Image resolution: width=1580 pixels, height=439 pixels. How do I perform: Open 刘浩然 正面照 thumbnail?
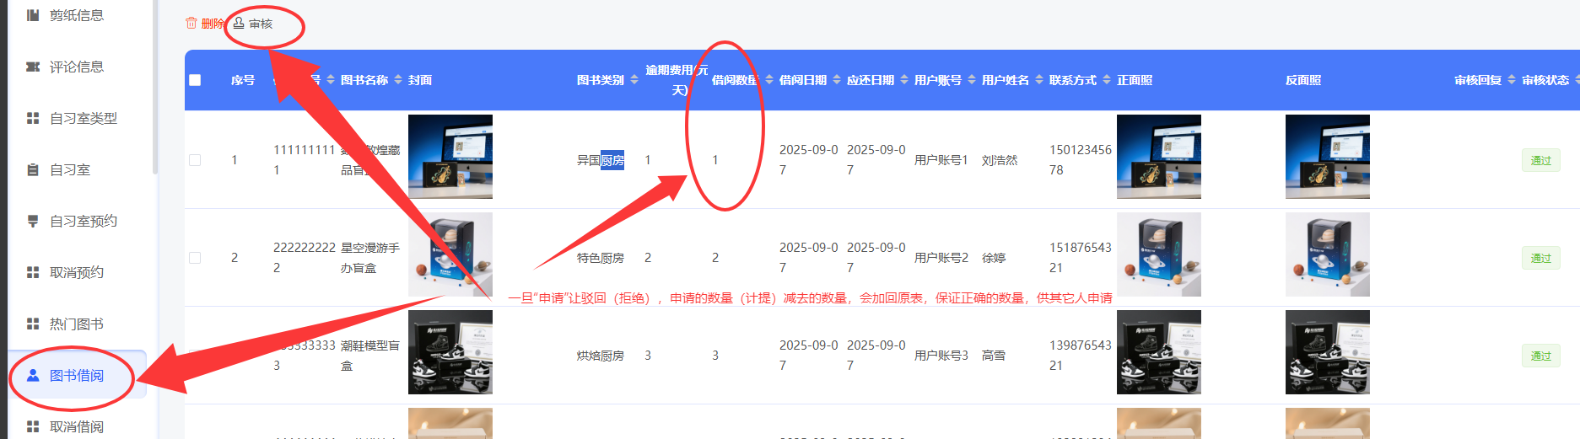pos(1159,157)
